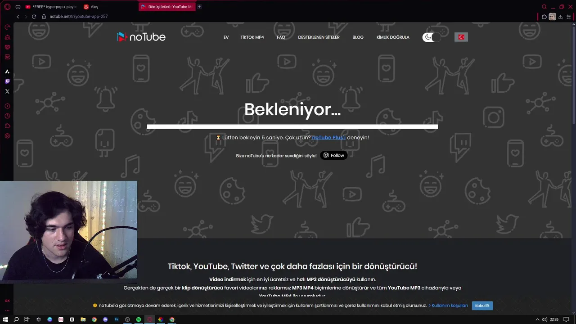Open the BLOG menu item

click(x=358, y=37)
